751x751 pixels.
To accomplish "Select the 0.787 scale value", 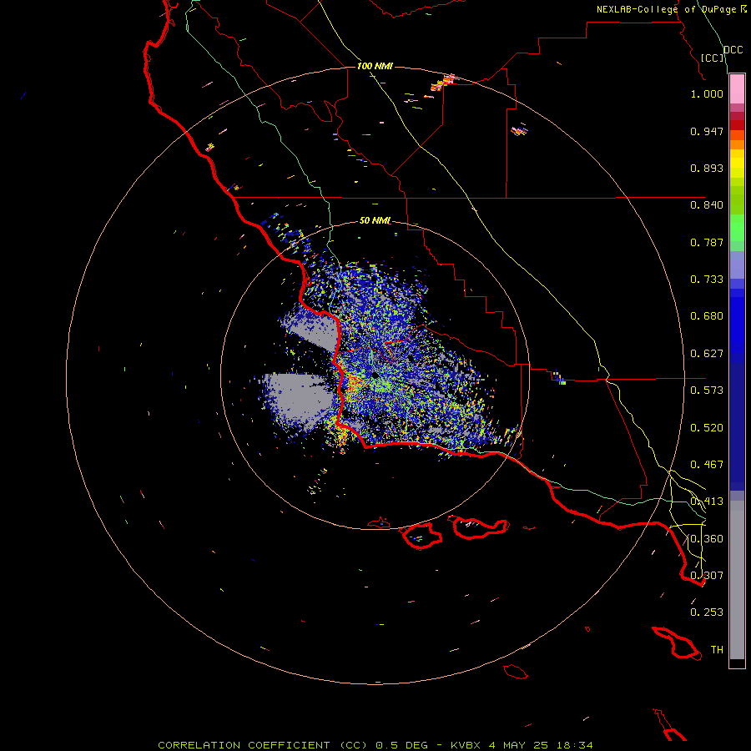I will [x=707, y=242].
